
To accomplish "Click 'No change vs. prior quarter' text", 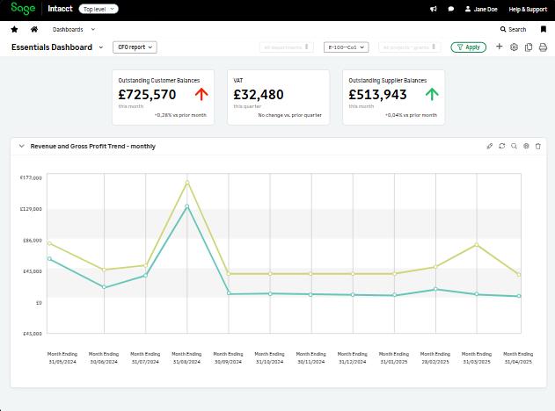I will tap(290, 115).
